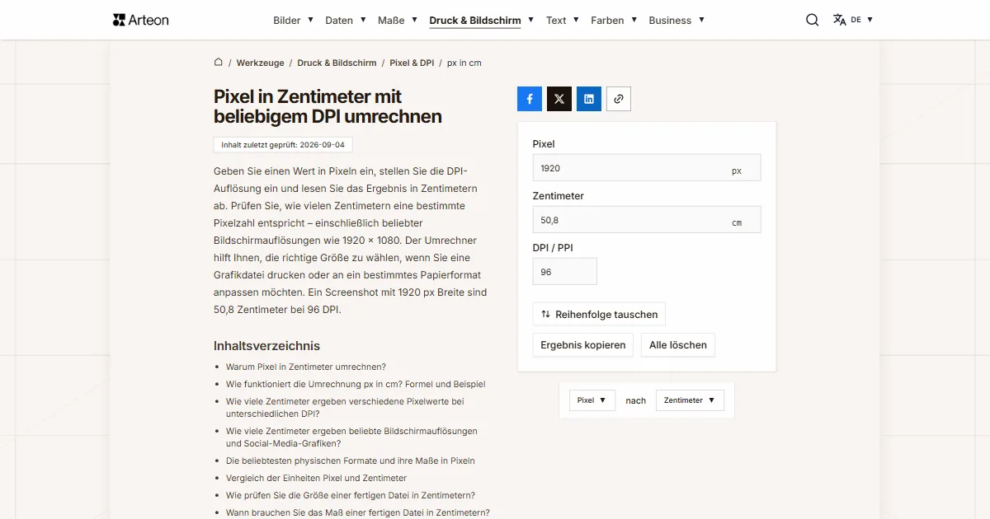Share page on X
This screenshot has width=990, height=519.
click(x=559, y=99)
